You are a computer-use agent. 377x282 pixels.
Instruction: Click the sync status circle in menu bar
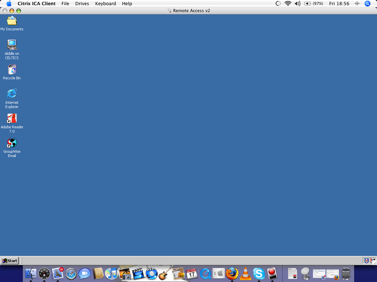pyautogui.click(x=278, y=4)
